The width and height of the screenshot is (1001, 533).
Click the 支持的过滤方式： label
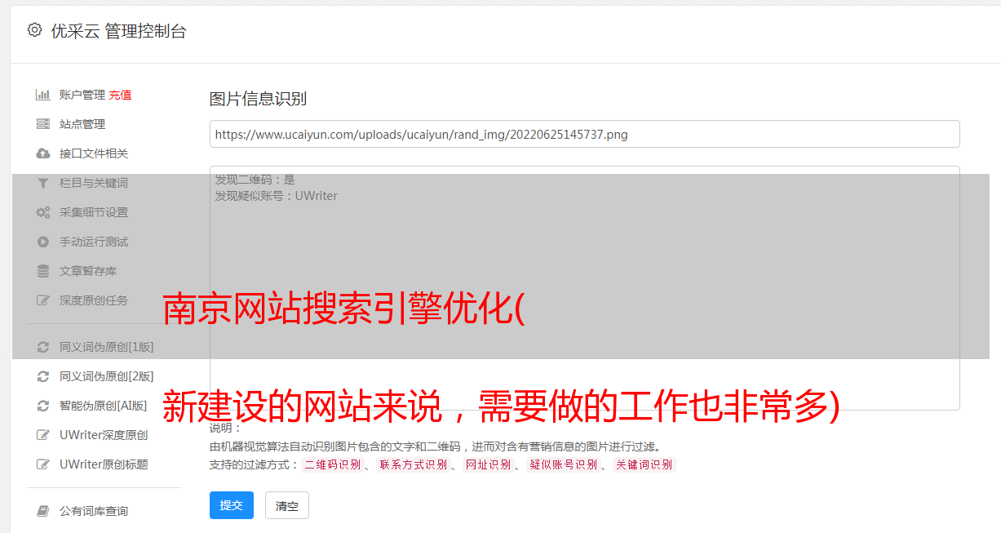tap(255, 464)
